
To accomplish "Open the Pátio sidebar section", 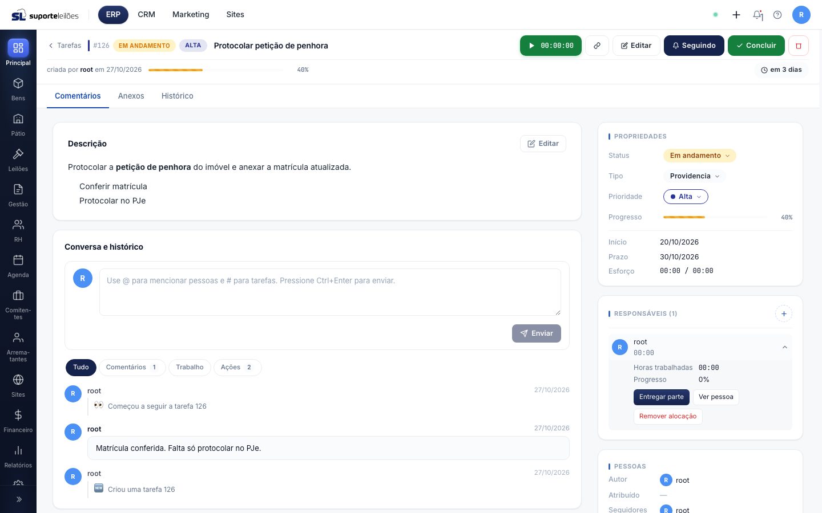I will click(x=18, y=124).
